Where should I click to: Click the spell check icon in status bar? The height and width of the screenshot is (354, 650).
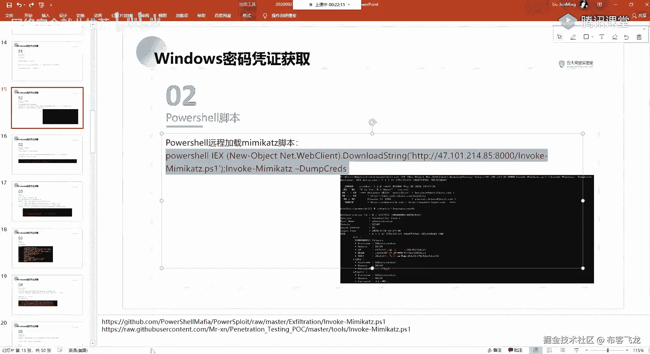[60, 350]
